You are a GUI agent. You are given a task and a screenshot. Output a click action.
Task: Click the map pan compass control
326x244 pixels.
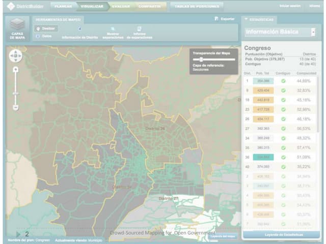[x=16, y=56]
